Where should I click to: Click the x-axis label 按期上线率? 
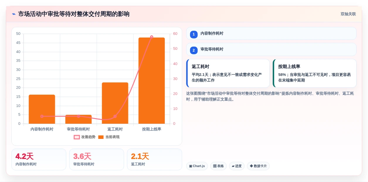152,129
